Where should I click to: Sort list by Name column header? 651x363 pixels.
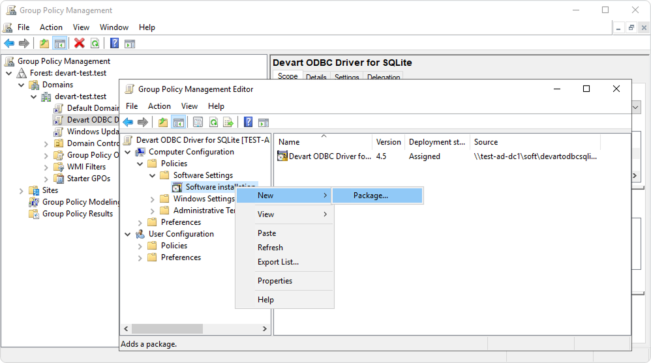click(324, 142)
